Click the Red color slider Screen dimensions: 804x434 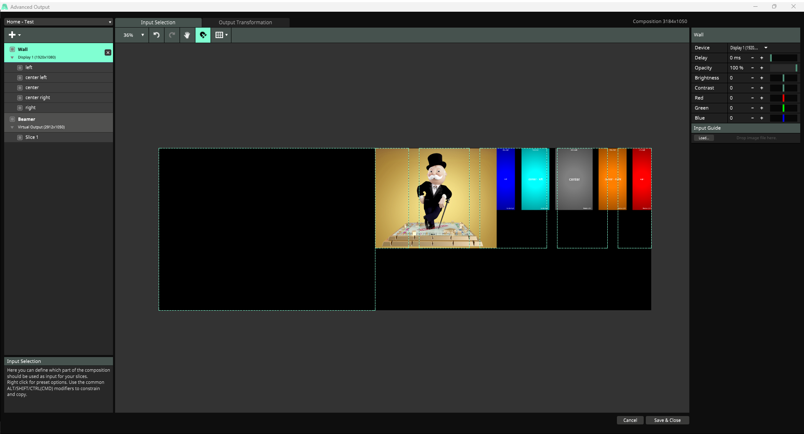(783, 98)
